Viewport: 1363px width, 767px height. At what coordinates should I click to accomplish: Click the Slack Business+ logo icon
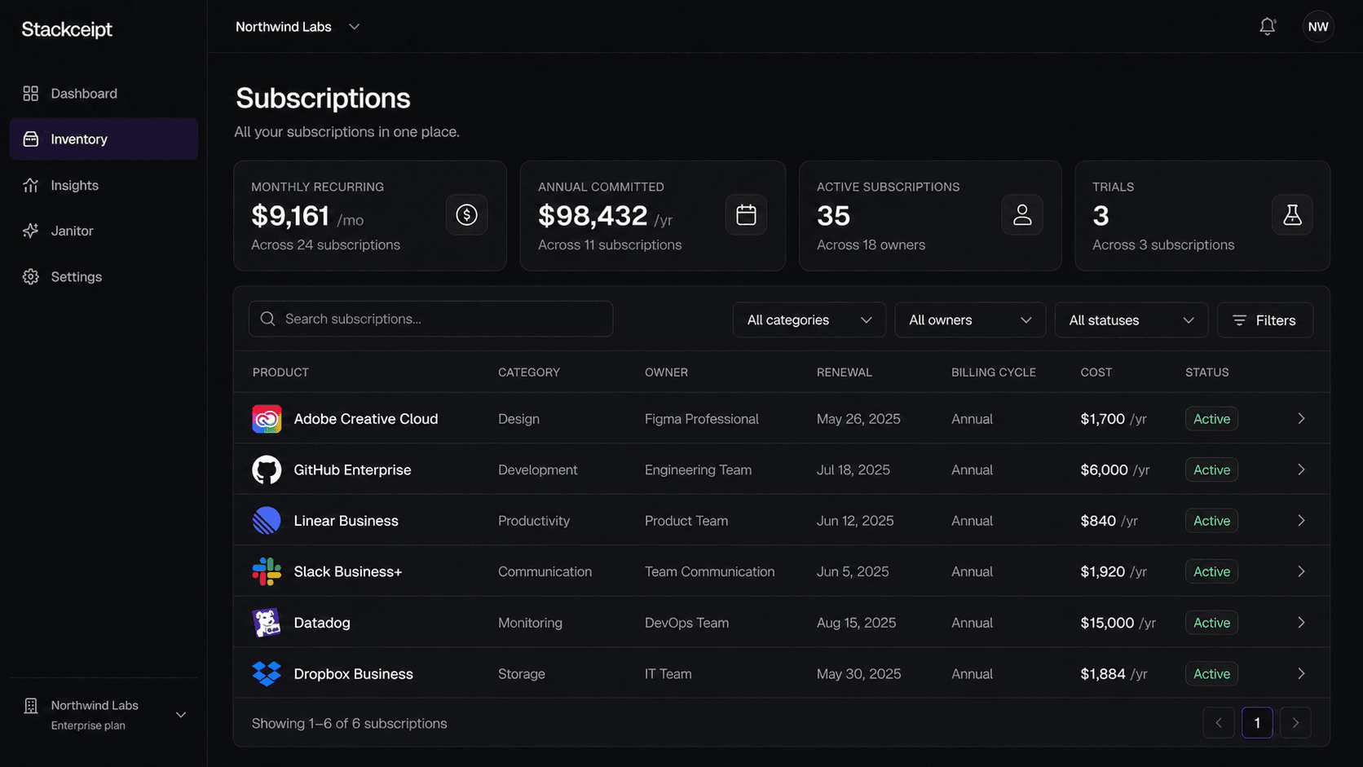[x=267, y=572]
